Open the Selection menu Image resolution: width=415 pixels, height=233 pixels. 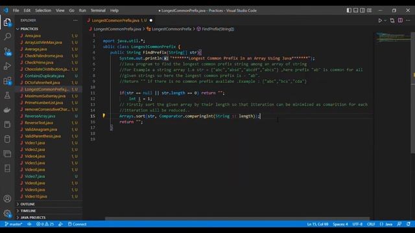43,10
